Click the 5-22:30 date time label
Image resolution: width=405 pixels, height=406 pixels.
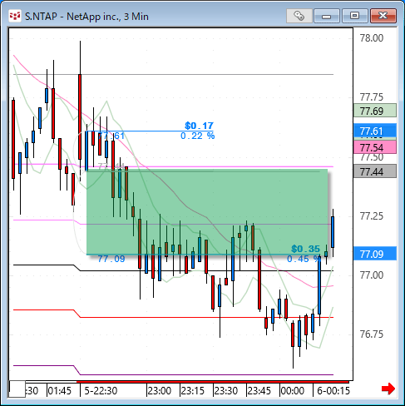click(x=101, y=391)
